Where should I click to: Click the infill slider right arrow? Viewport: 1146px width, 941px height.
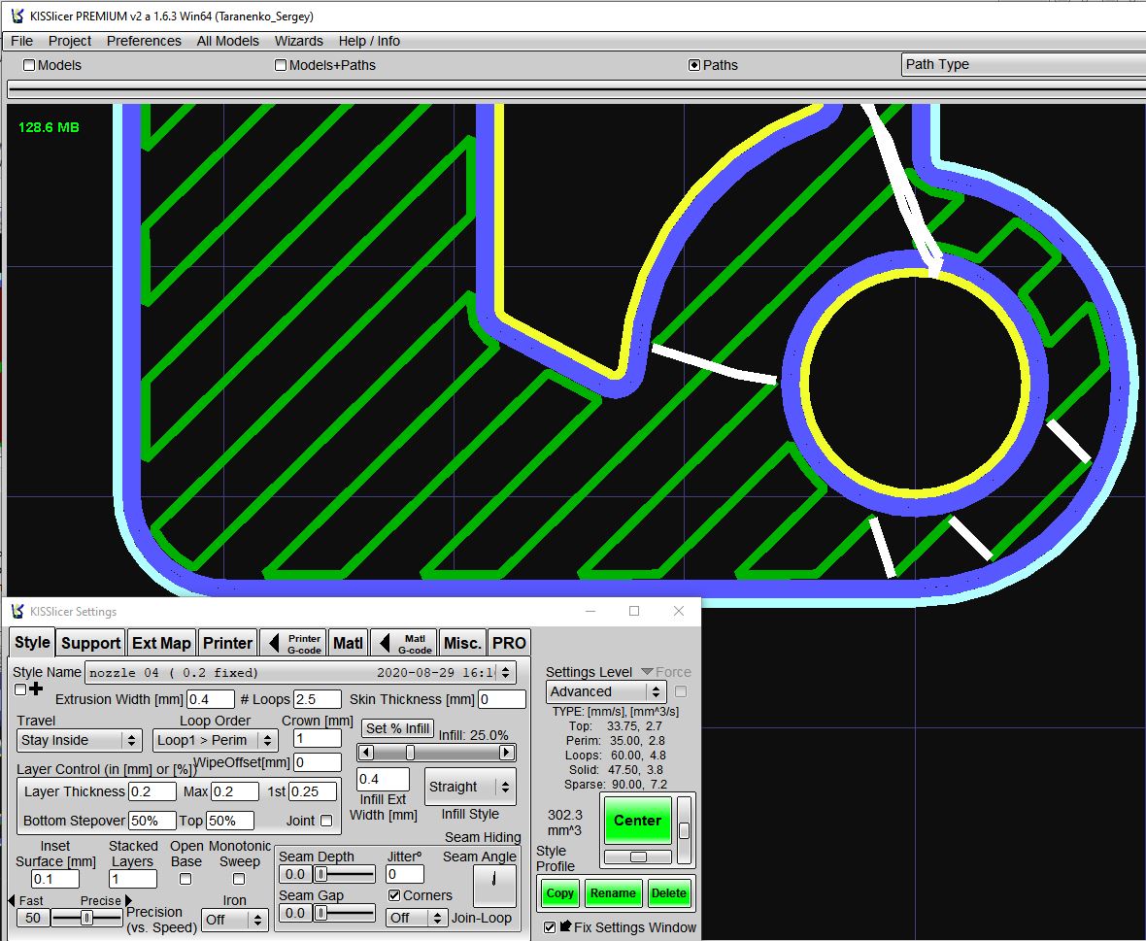click(506, 753)
